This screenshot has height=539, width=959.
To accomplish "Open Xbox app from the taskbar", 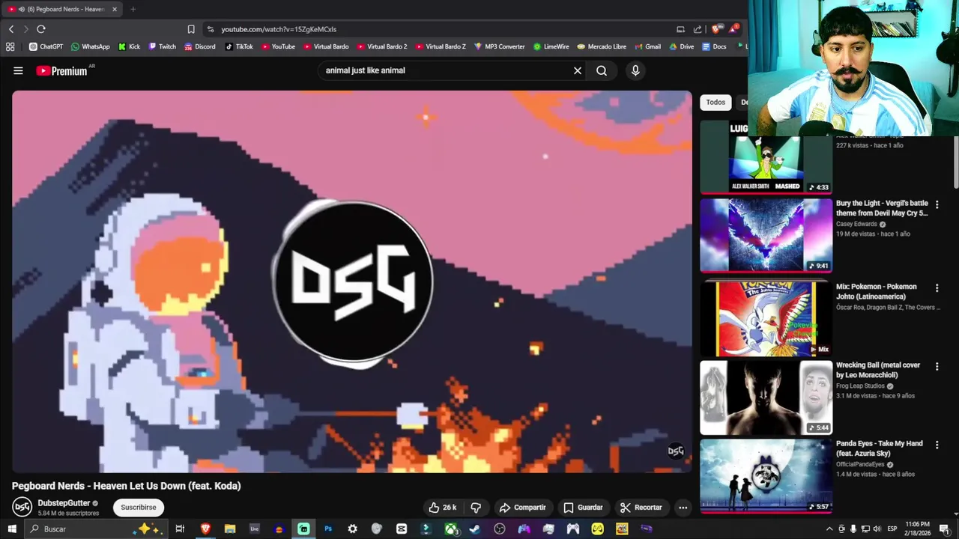I will 451,529.
